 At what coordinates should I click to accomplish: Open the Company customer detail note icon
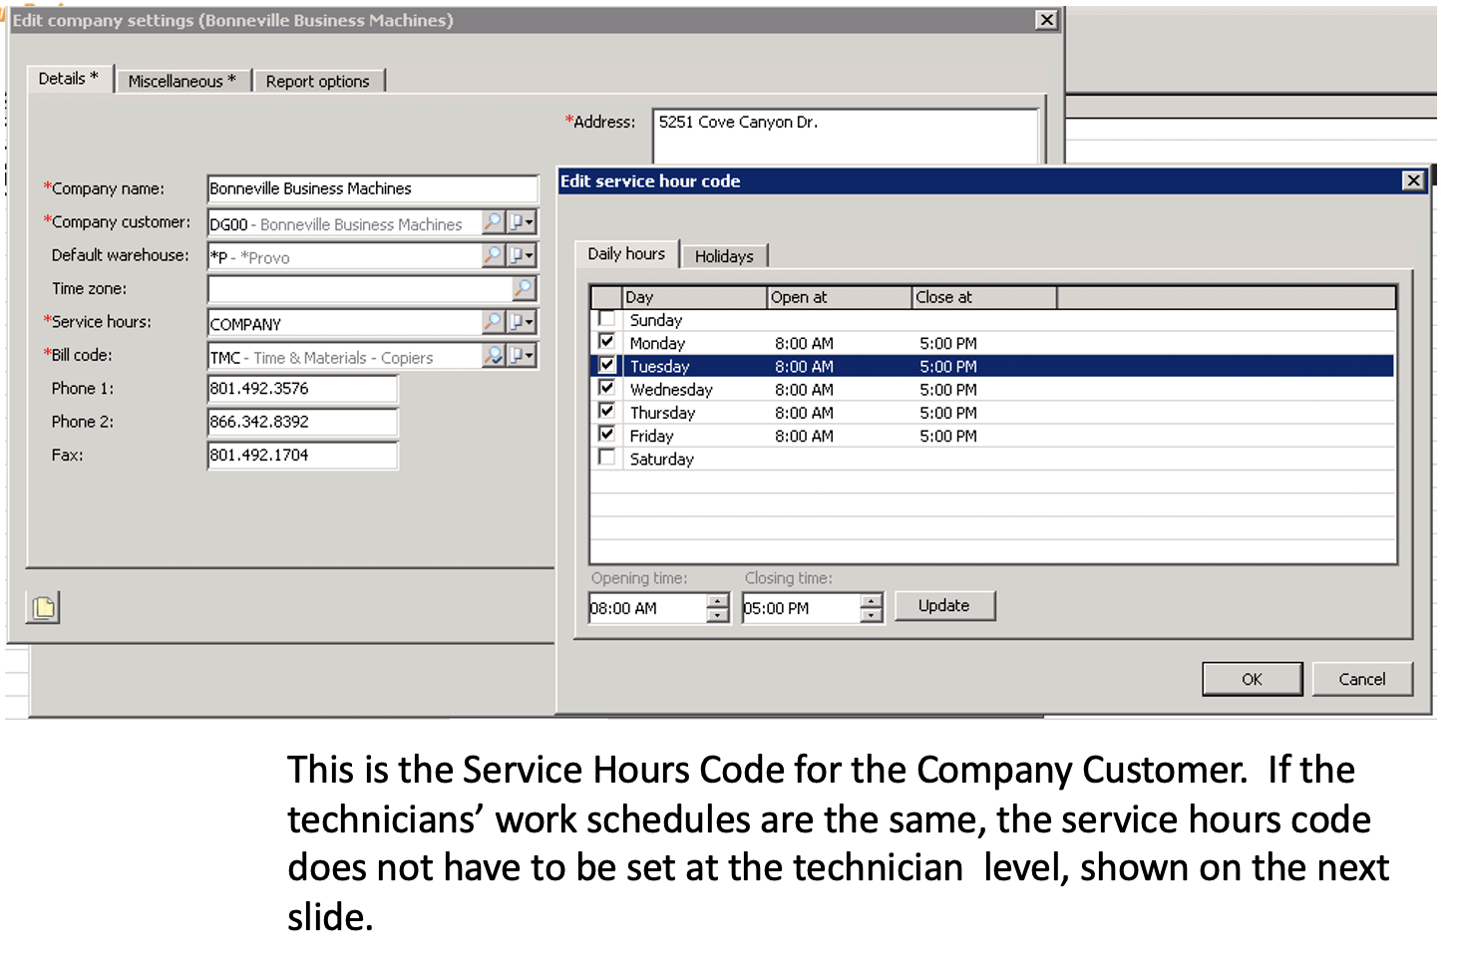515,222
